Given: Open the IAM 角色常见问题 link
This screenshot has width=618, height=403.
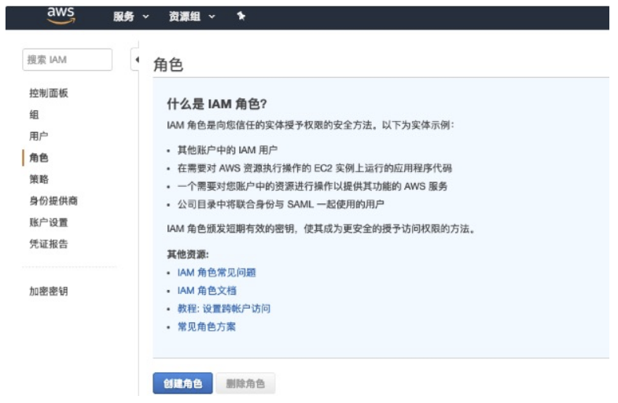Looking at the screenshot, I should coord(216,273).
